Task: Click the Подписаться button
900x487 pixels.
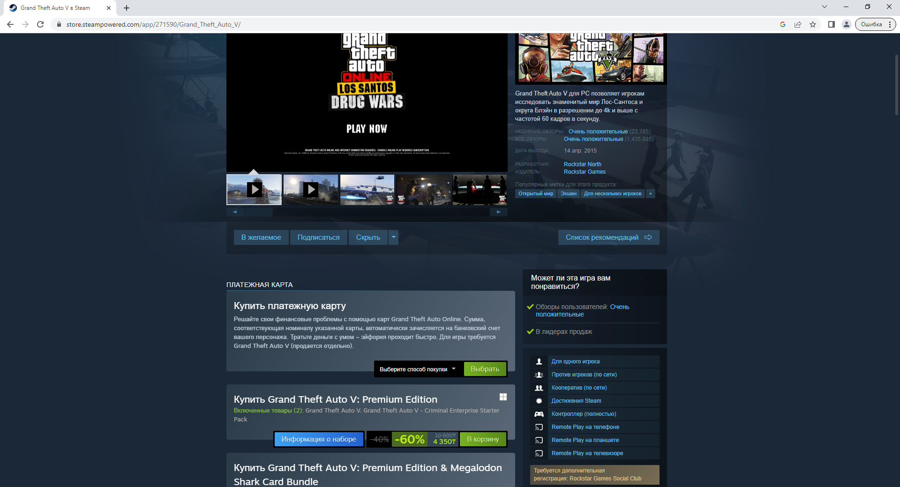Action: pos(319,237)
